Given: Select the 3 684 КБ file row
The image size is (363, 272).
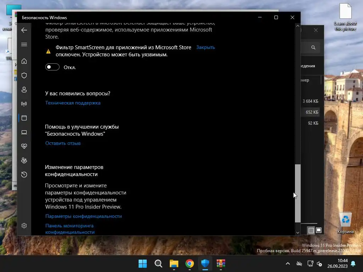Looking at the screenshot, I should point(310,101).
